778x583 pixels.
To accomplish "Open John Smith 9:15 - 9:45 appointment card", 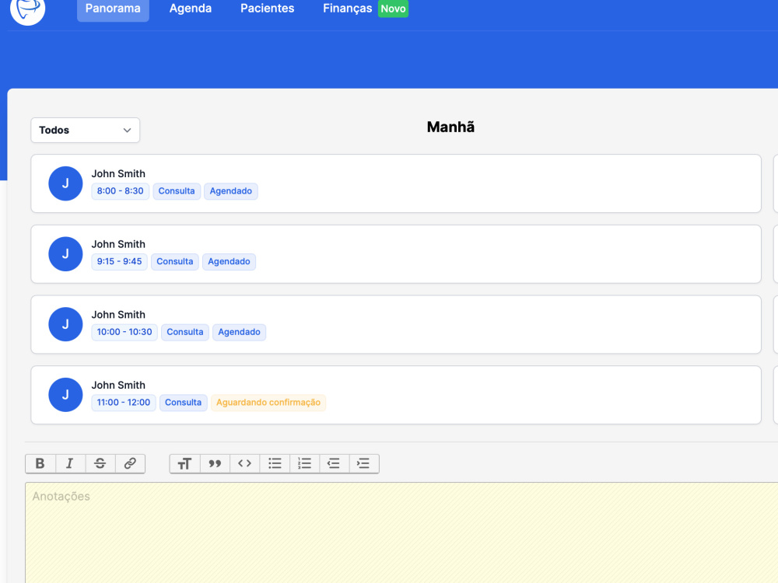I will point(396,254).
